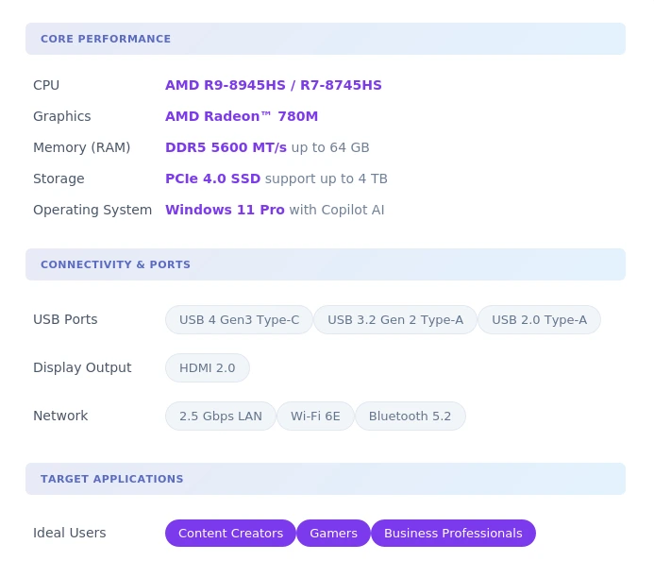Click the AMD Radeon 780M graphics value
654x578 pixels.
[x=242, y=116]
